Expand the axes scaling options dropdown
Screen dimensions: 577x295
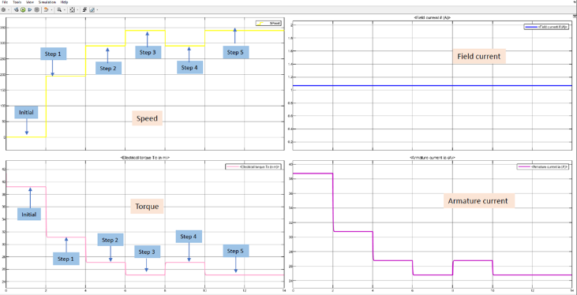coord(77,10)
